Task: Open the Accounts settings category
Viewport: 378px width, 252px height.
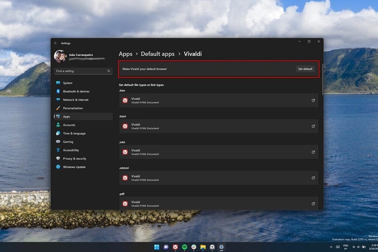Action: click(x=83, y=125)
